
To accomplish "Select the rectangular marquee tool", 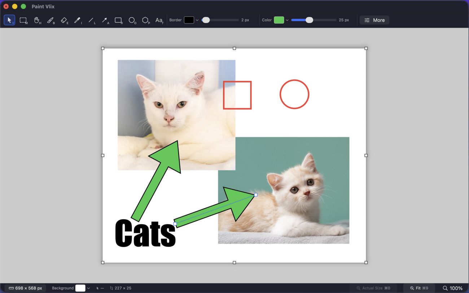I will [x=23, y=20].
